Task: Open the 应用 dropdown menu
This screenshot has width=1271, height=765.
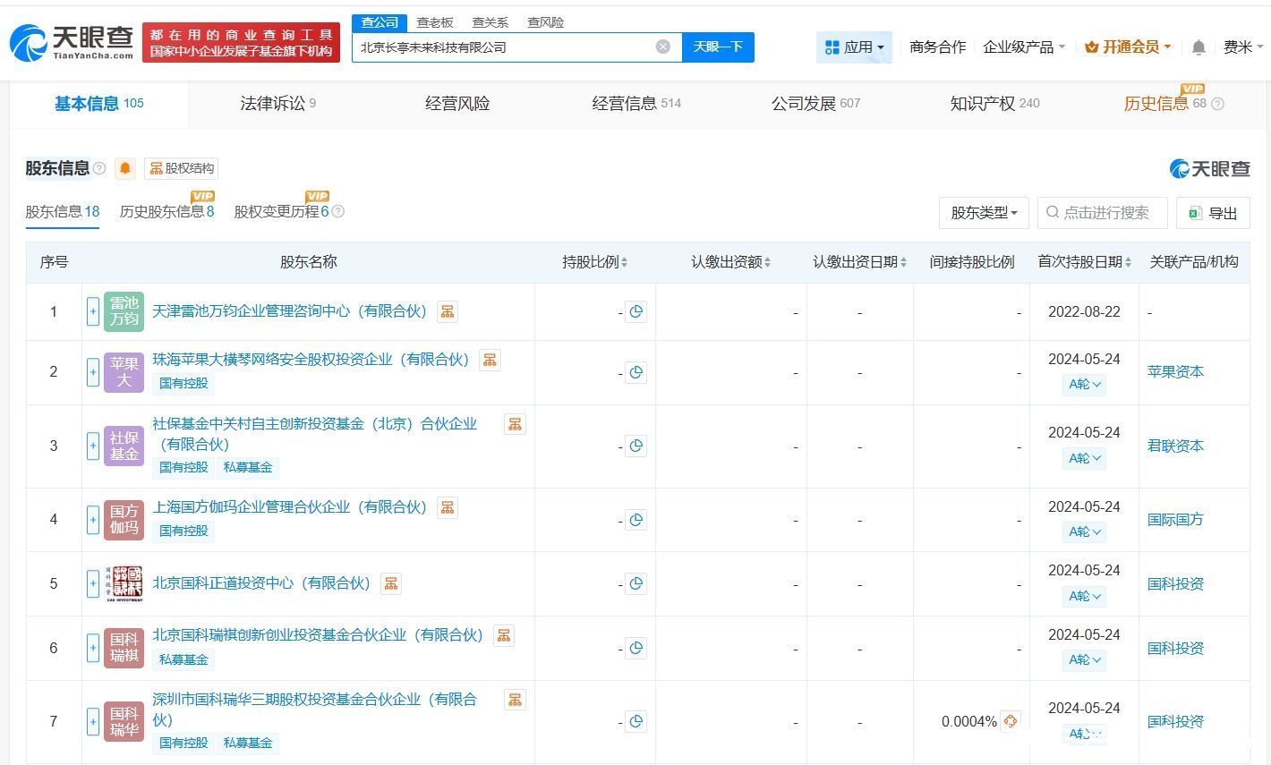Action: pyautogui.click(x=854, y=47)
